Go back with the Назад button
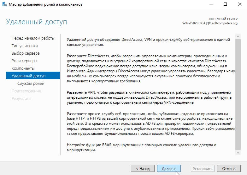Viewport: 247px width, 175px height. click(143, 169)
